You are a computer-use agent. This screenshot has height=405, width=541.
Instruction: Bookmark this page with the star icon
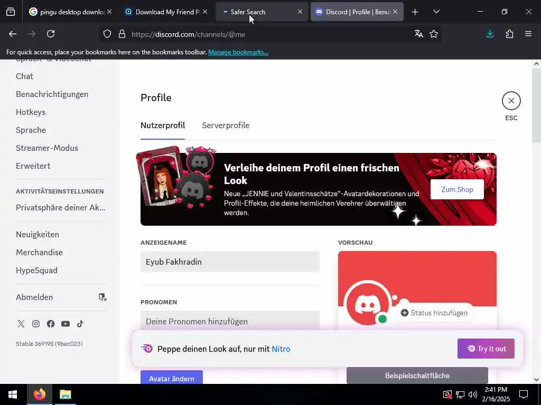434,34
